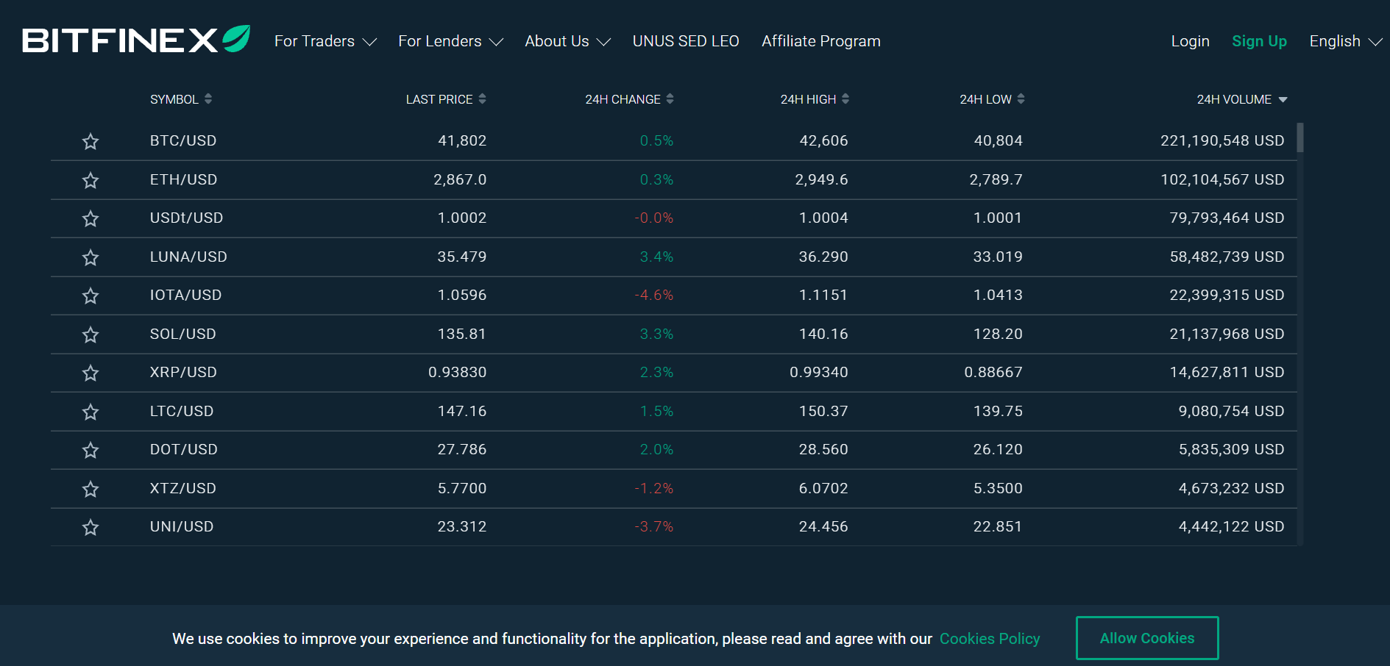Open the ETH/USD trading pair
Screen dimensions: 1390x666
click(183, 179)
